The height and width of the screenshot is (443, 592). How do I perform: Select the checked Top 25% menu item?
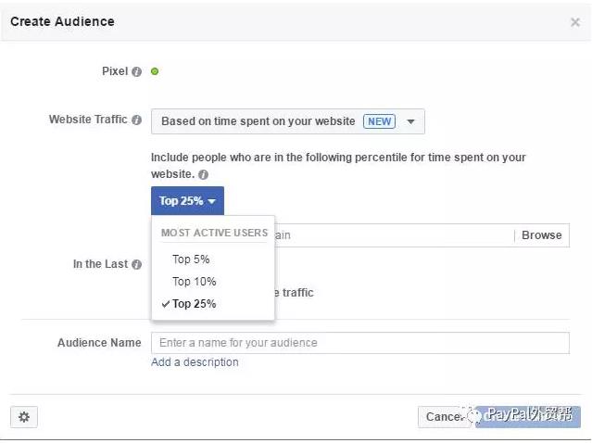pyautogui.click(x=194, y=304)
